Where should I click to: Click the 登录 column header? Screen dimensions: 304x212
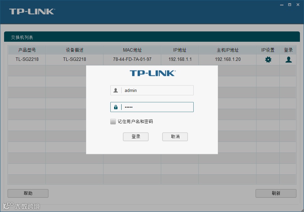click(x=288, y=50)
